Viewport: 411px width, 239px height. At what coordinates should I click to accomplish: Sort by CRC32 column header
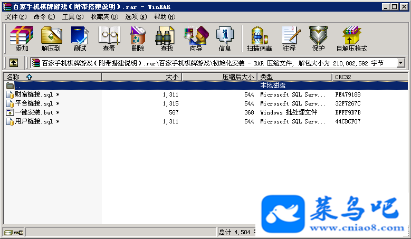[x=370, y=77]
